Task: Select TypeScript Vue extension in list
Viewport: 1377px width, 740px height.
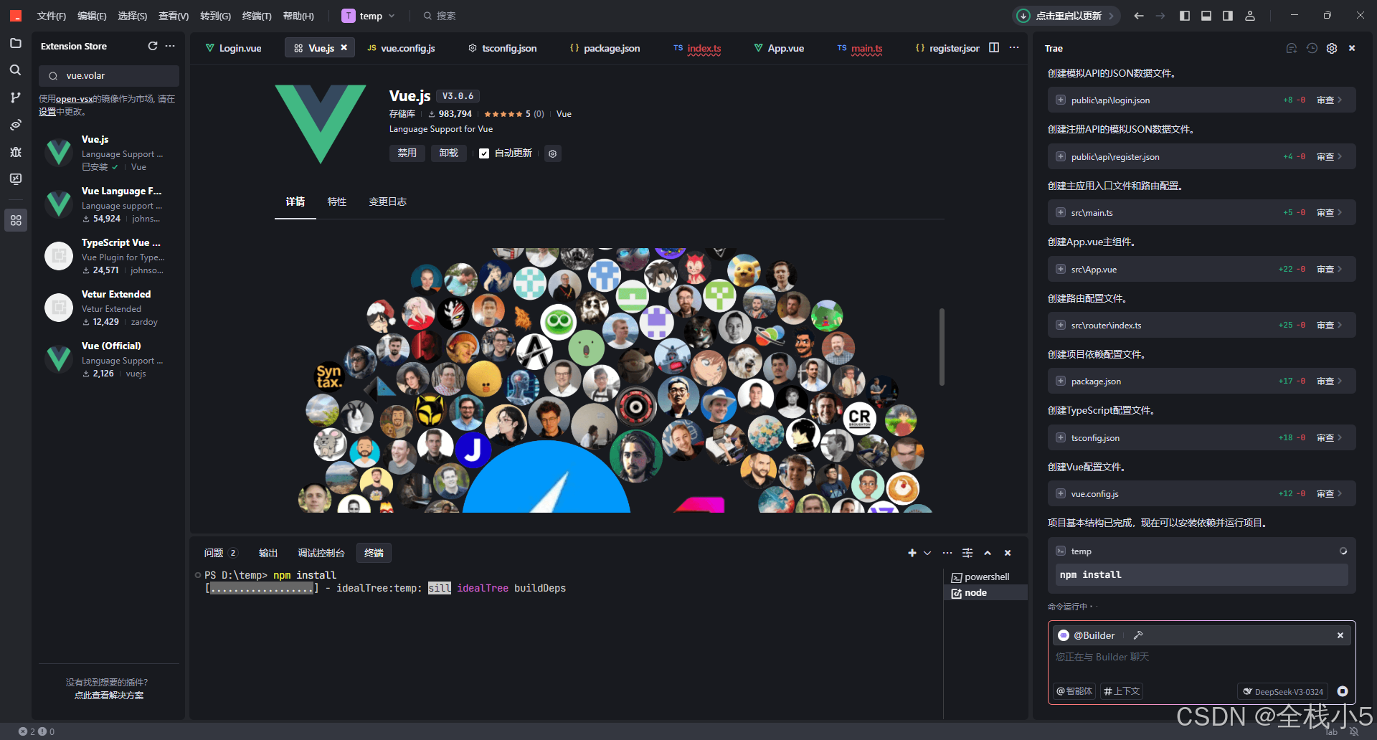Action: click(109, 256)
